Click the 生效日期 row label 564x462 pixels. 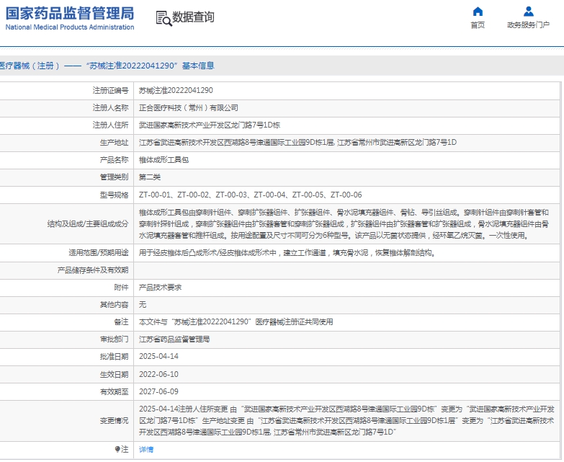point(114,374)
